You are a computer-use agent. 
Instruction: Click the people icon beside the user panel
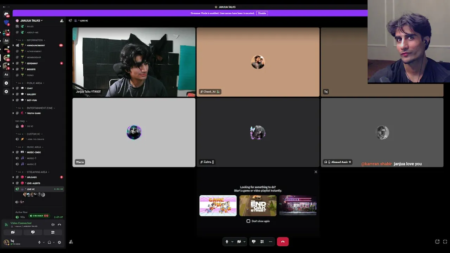coord(71,242)
